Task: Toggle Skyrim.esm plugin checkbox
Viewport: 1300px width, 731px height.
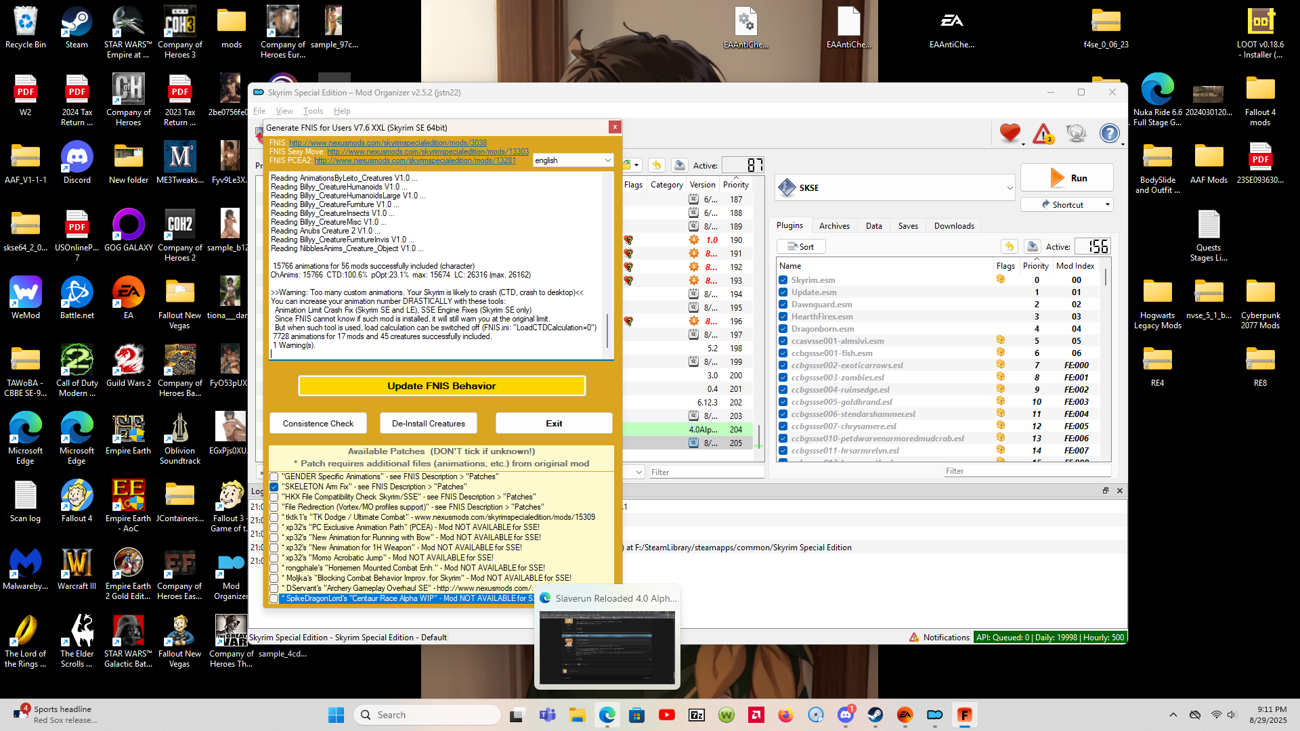Action: [783, 280]
